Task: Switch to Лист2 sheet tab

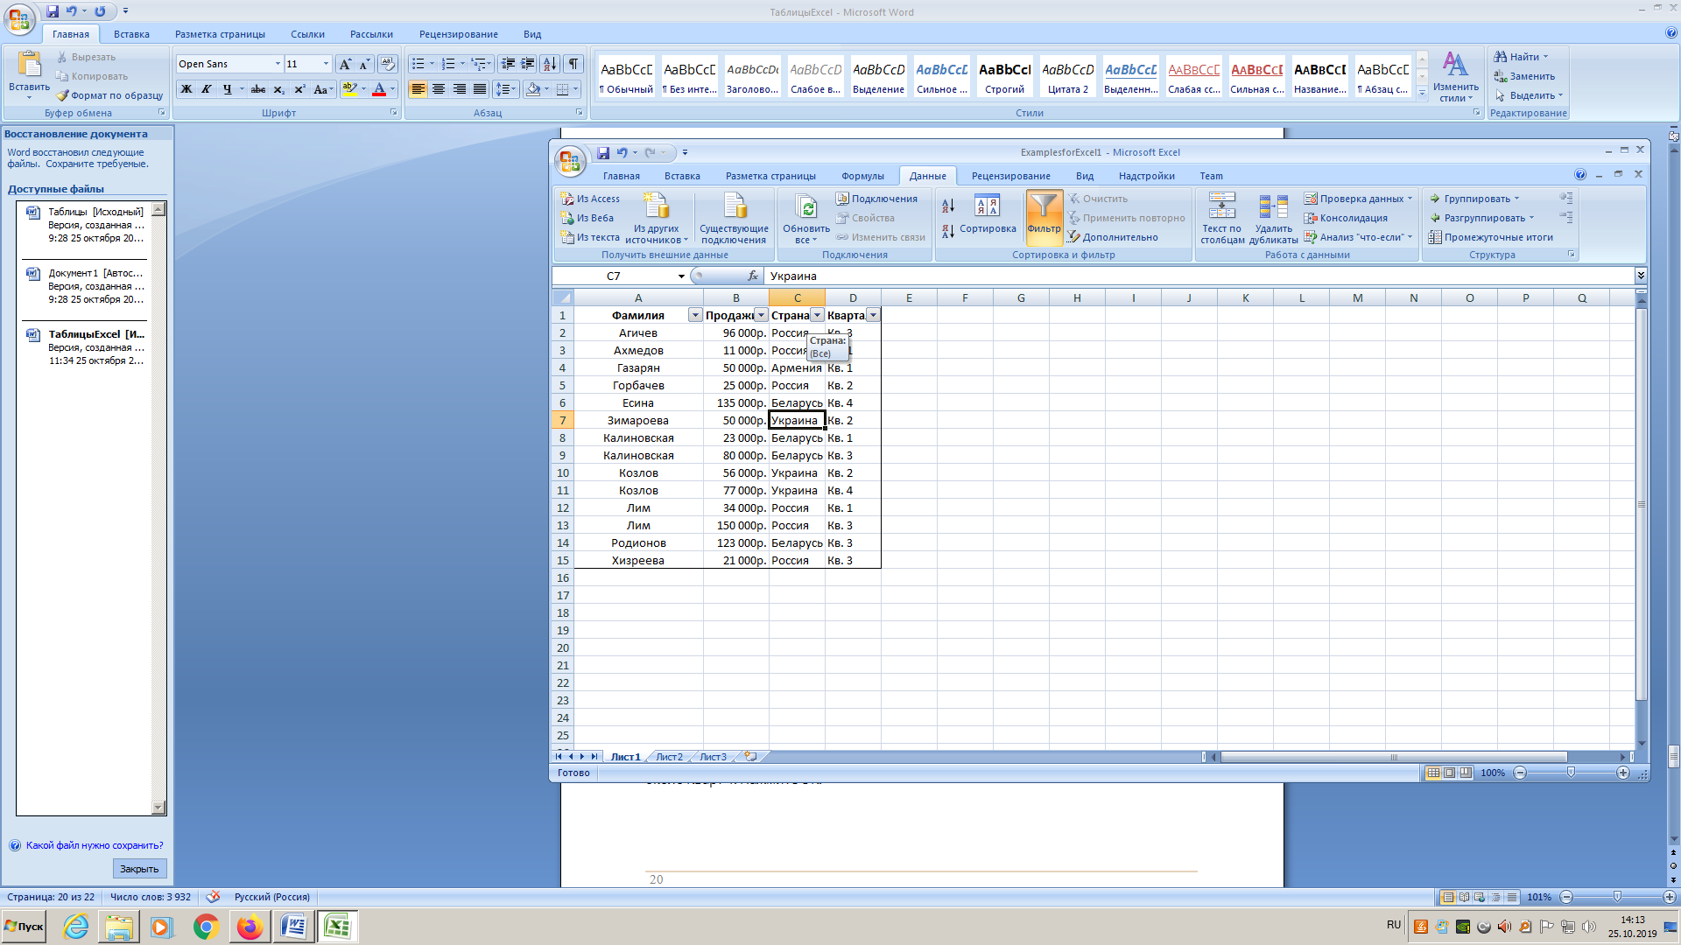Action: pyautogui.click(x=669, y=758)
